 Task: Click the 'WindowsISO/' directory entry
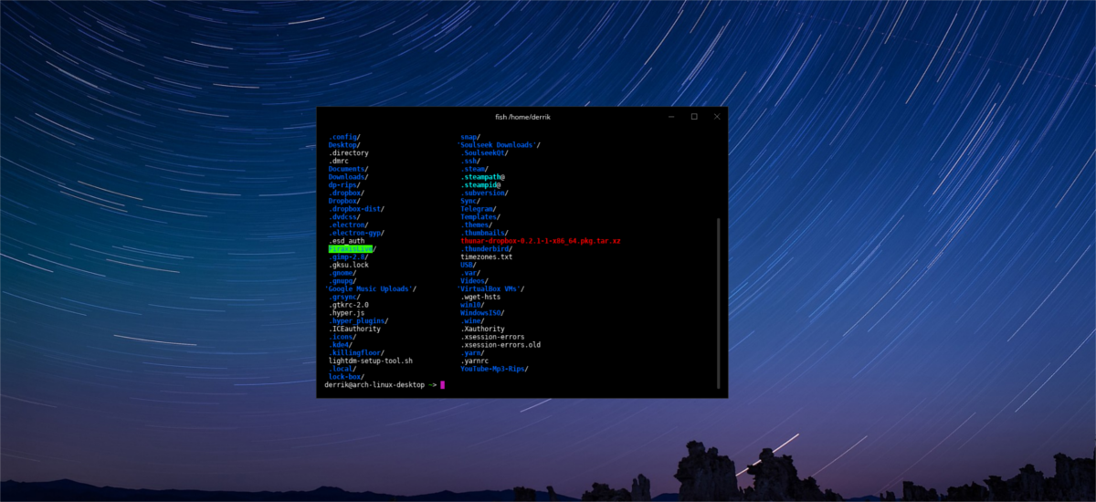click(483, 313)
